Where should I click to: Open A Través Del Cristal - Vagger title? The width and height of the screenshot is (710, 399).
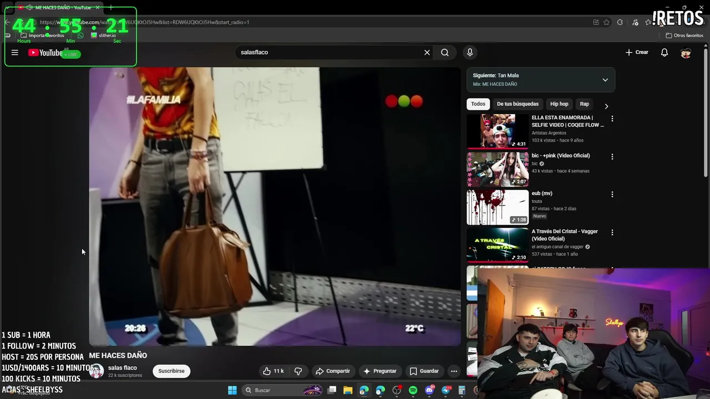click(565, 235)
